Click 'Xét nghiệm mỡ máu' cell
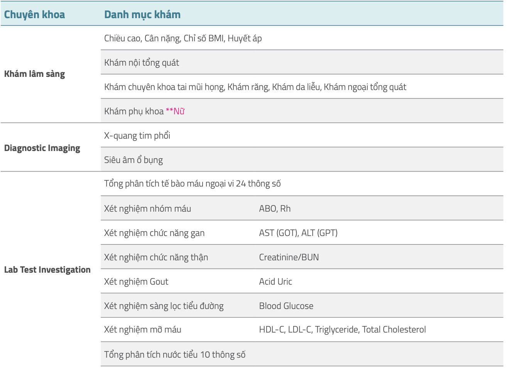This screenshot has width=507, height=370. pos(143,329)
